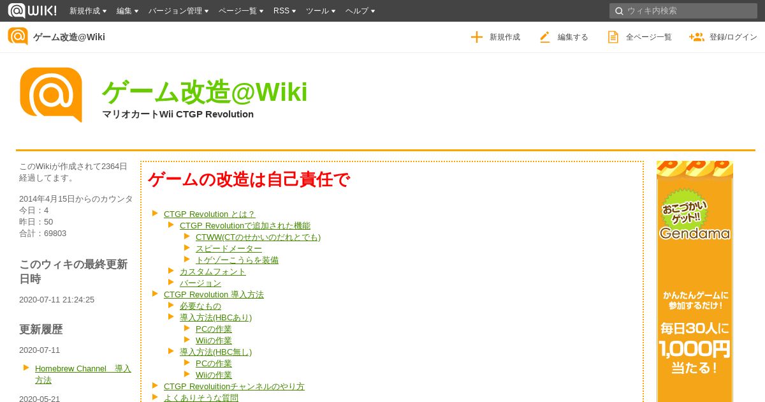Open CTGP Revolutionで追加された機能 link
The image size is (765, 402).
click(x=245, y=225)
